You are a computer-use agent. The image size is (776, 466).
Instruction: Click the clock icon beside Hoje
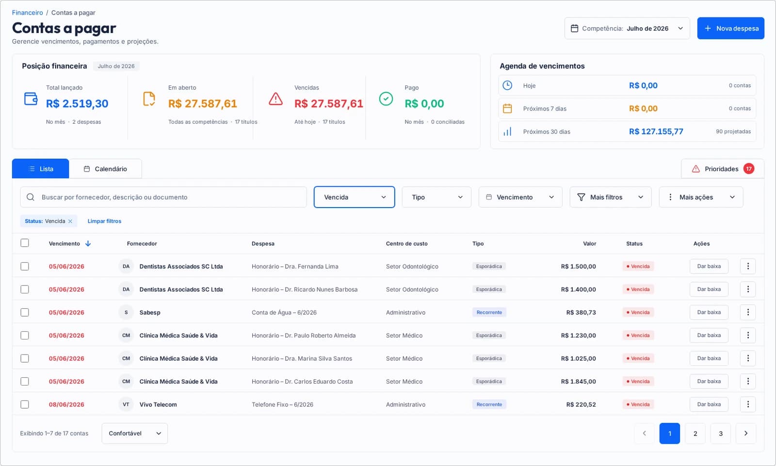point(507,85)
